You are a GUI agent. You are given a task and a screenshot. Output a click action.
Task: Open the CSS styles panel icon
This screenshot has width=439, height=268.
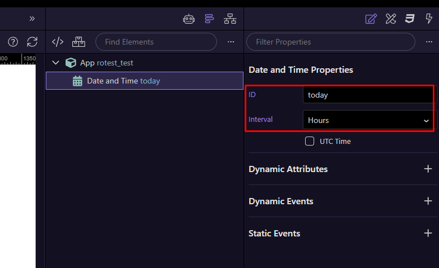(x=410, y=19)
